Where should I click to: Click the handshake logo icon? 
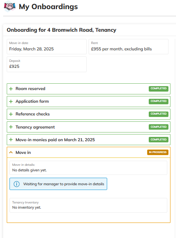[x=9, y=6]
